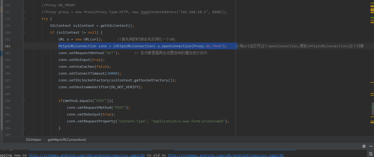Open the sys-img2/01 schema URL link

[226, 155]
